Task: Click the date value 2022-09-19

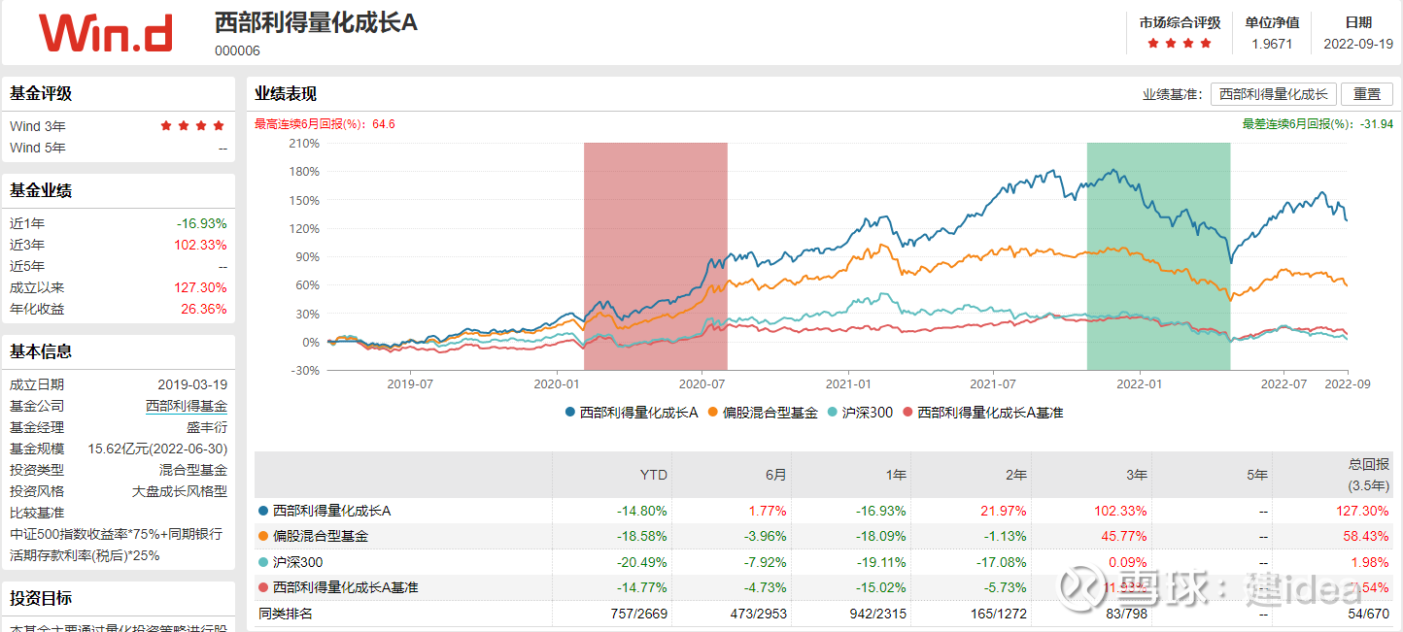Action: (x=1358, y=44)
